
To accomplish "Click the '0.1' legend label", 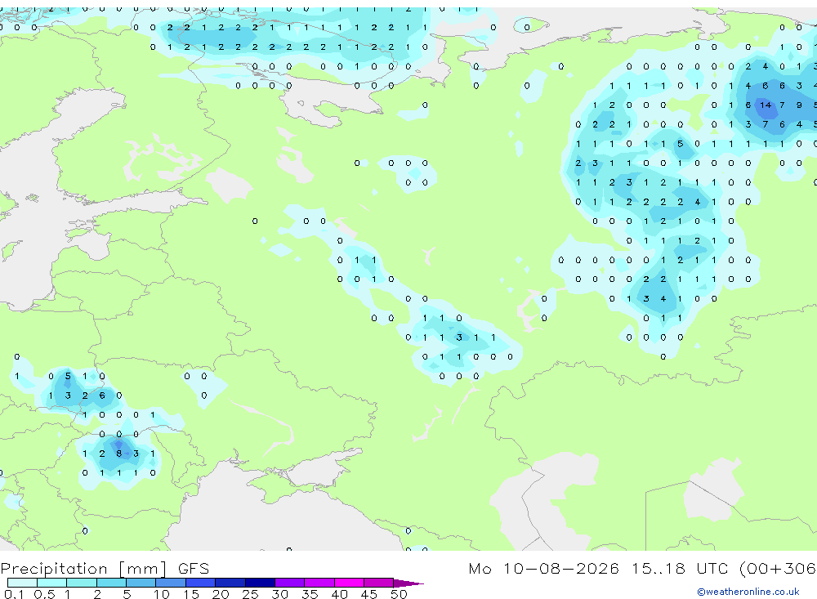I will (14, 594).
